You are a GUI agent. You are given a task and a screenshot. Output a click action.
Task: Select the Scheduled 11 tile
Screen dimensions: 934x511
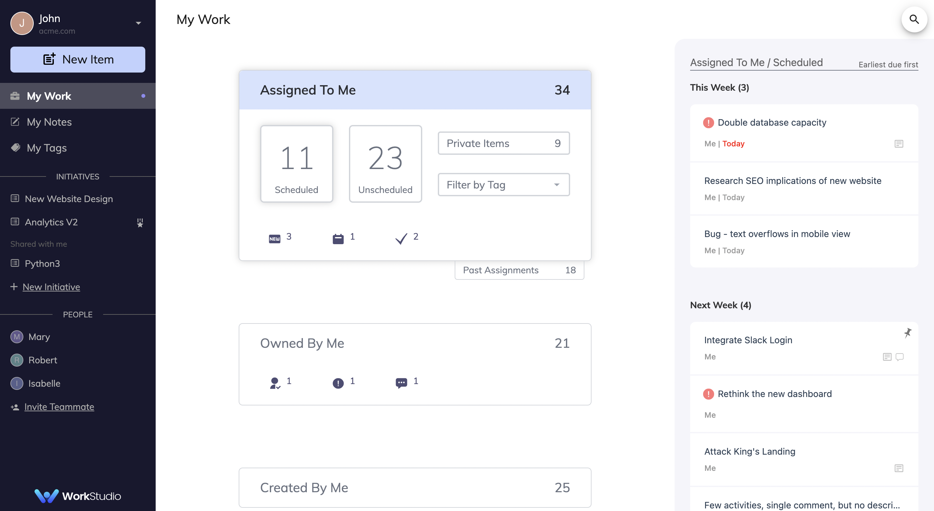click(x=296, y=164)
